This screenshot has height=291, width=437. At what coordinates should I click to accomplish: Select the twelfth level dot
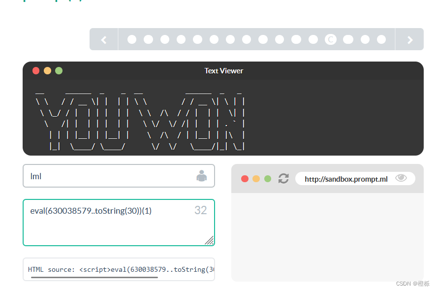point(313,39)
